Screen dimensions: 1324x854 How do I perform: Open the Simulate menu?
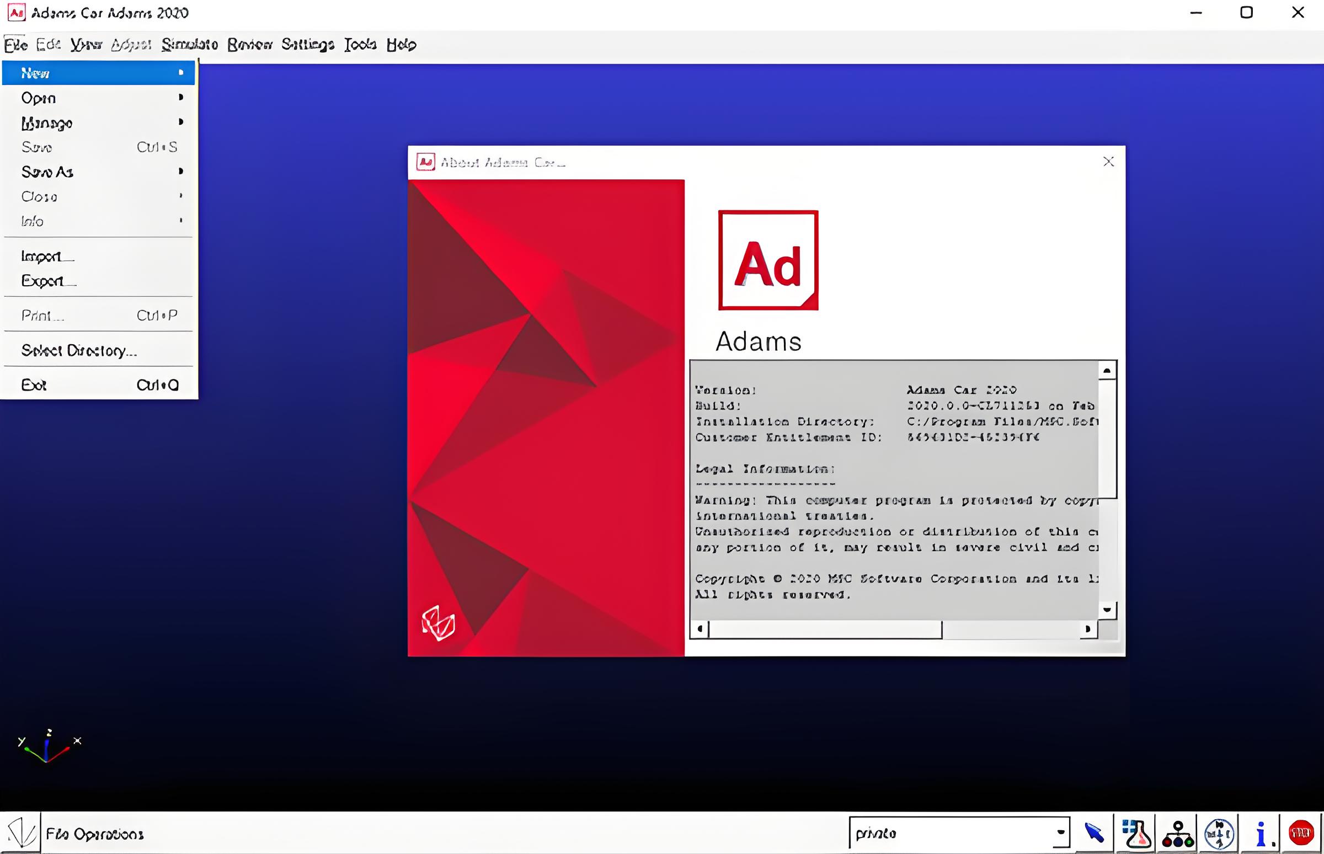190,44
